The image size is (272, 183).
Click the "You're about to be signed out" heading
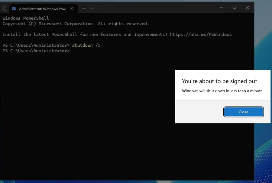(x=219, y=81)
